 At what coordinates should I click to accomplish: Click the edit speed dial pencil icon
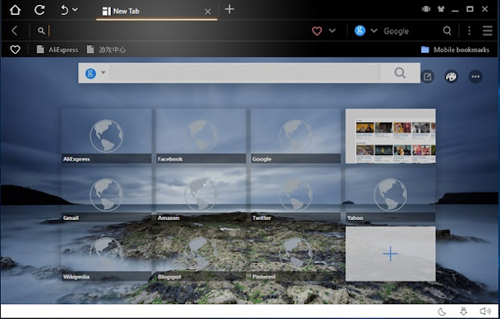click(427, 76)
